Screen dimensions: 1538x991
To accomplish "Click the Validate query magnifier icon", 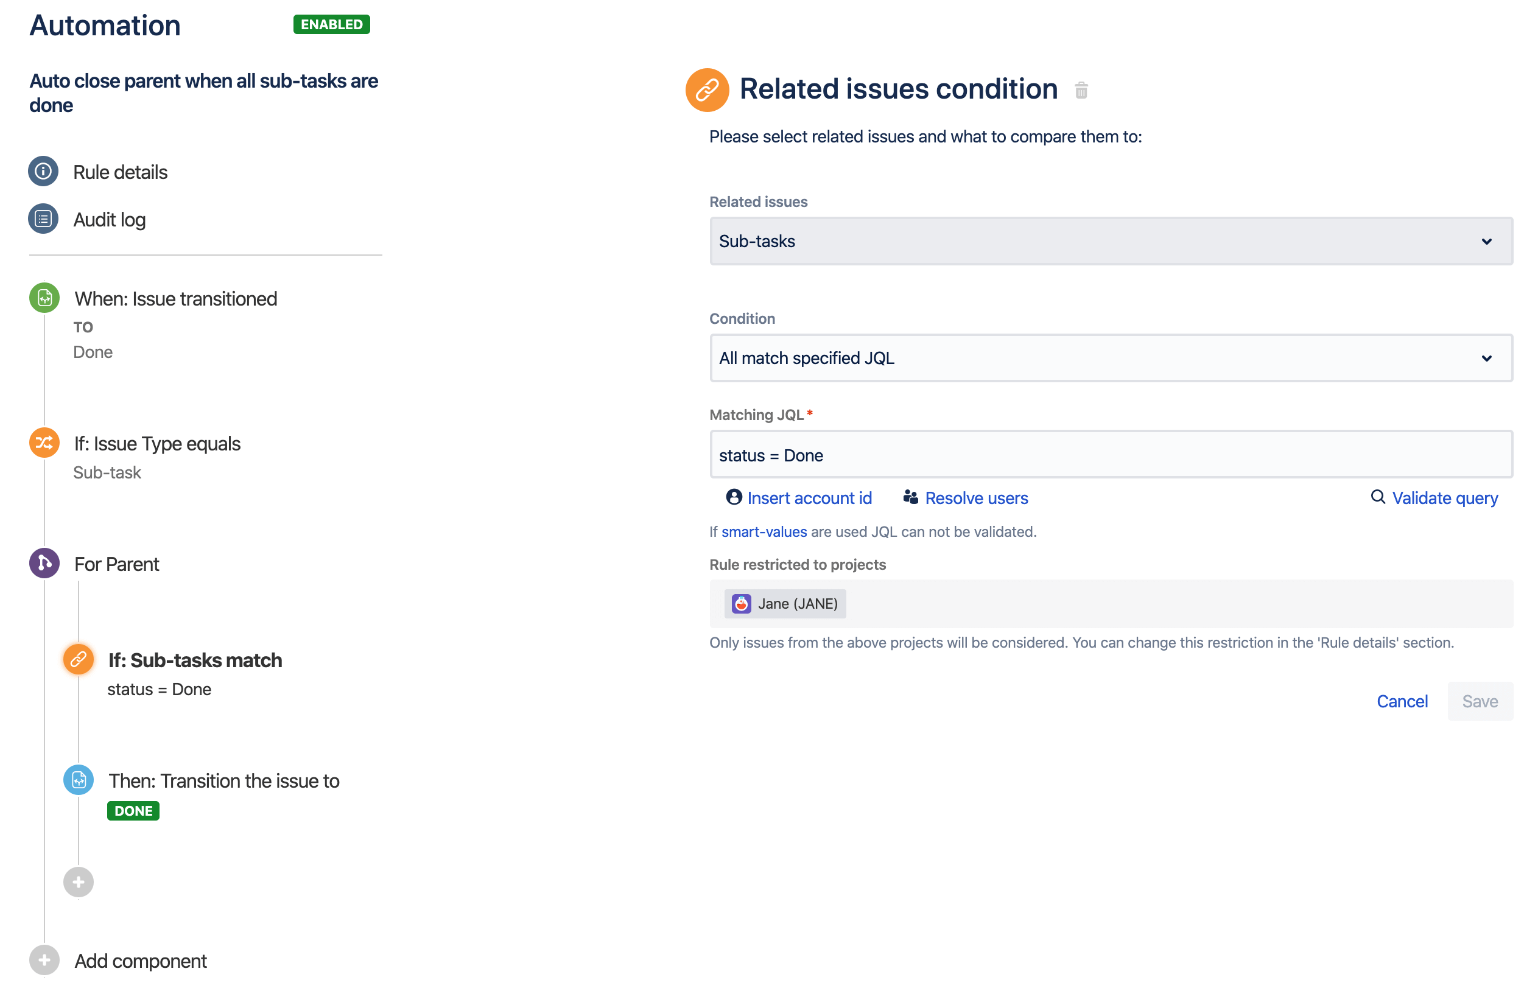I will coord(1377,497).
